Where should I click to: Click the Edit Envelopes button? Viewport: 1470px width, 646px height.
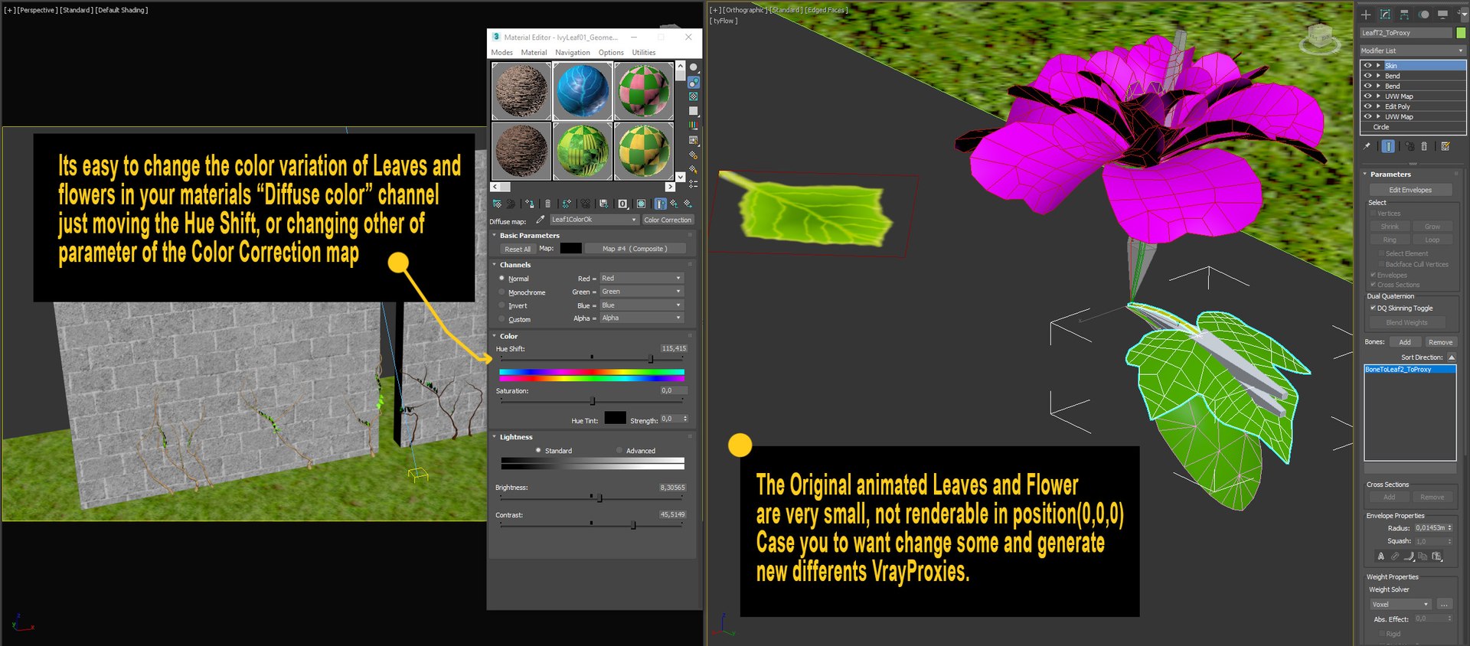(1410, 190)
